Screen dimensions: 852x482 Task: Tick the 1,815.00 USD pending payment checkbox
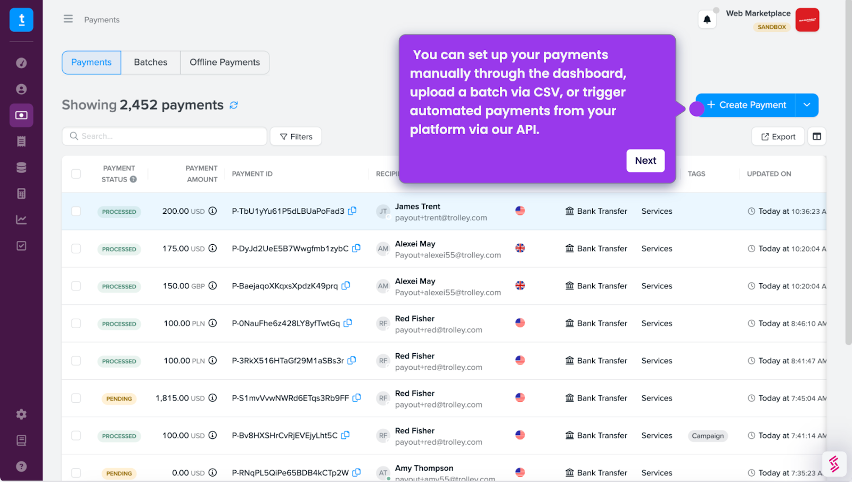[76, 398]
